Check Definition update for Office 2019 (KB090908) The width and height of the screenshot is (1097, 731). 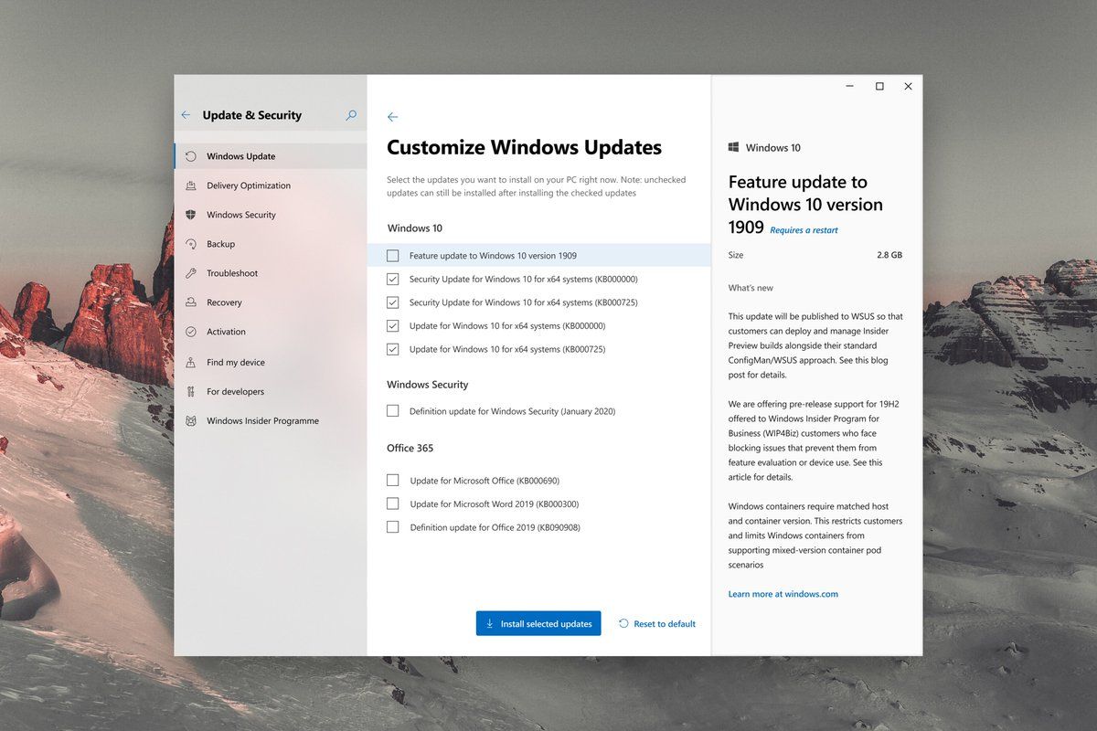tap(393, 527)
